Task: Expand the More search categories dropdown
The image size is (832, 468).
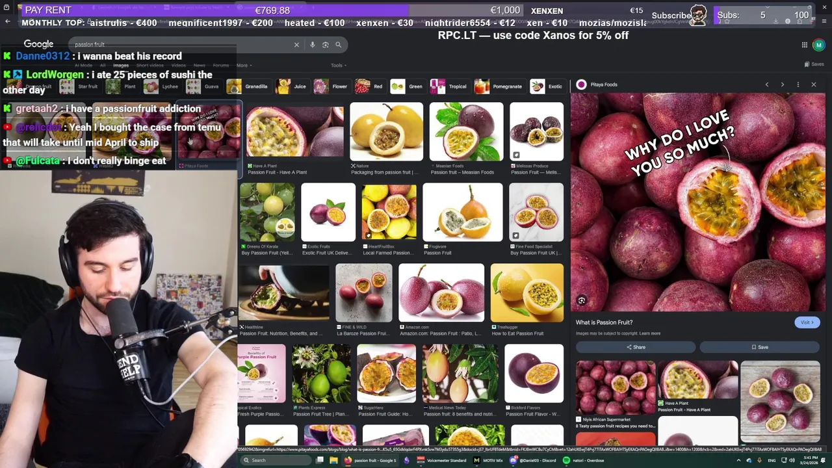Action: click(x=244, y=65)
